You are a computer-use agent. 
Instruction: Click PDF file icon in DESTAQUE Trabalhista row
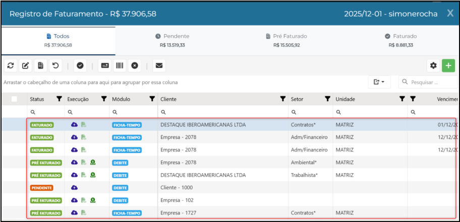84,175
